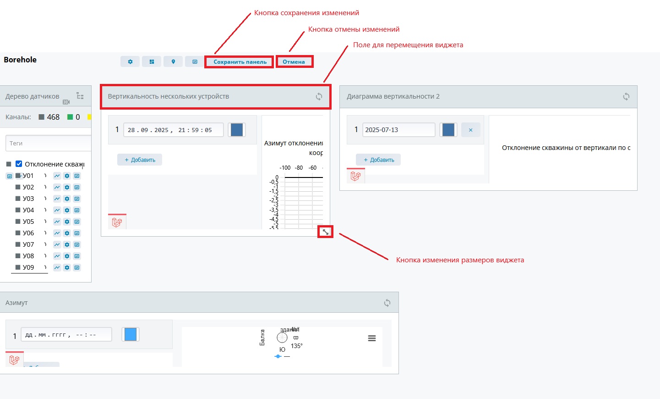Open the chart icon for sensor У03
This screenshot has height=399, width=660.
57,199
